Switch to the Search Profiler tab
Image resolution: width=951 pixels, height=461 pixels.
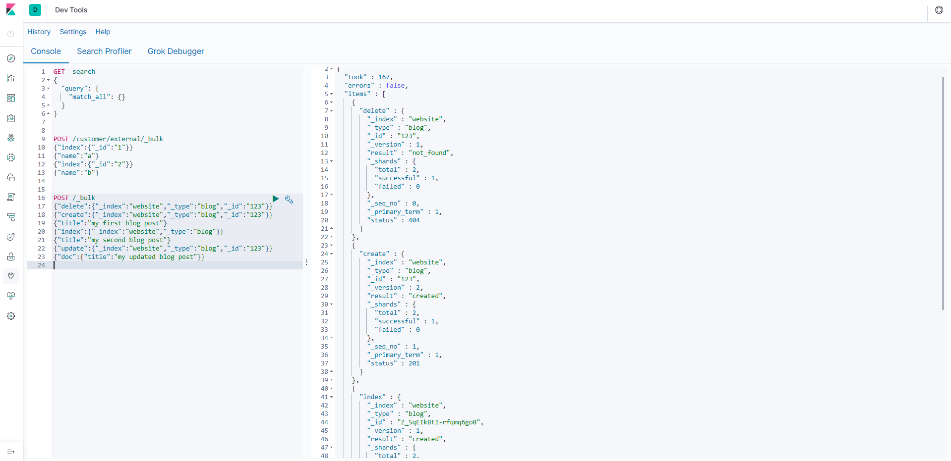click(104, 51)
